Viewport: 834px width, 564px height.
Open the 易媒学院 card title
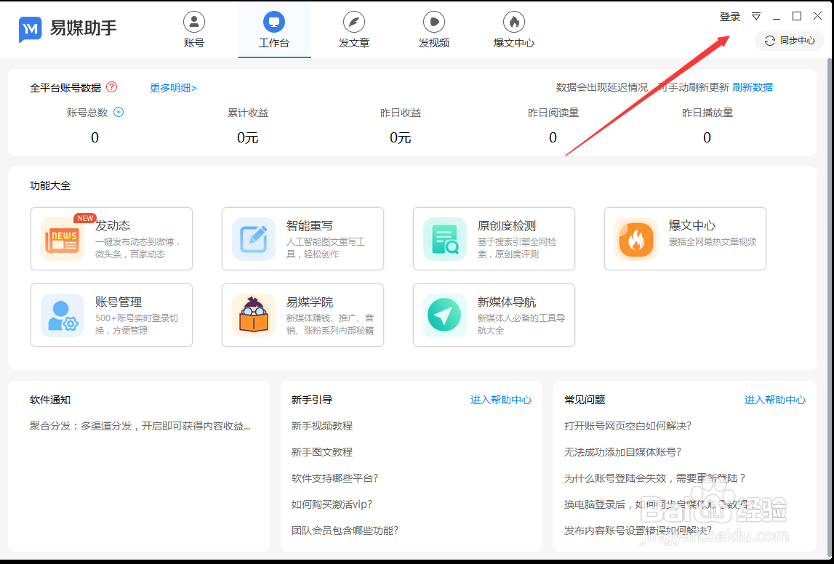click(310, 302)
